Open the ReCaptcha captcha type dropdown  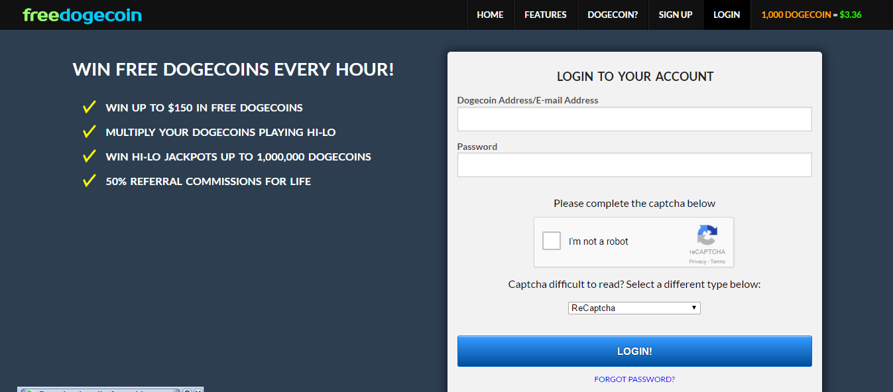click(634, 308)
